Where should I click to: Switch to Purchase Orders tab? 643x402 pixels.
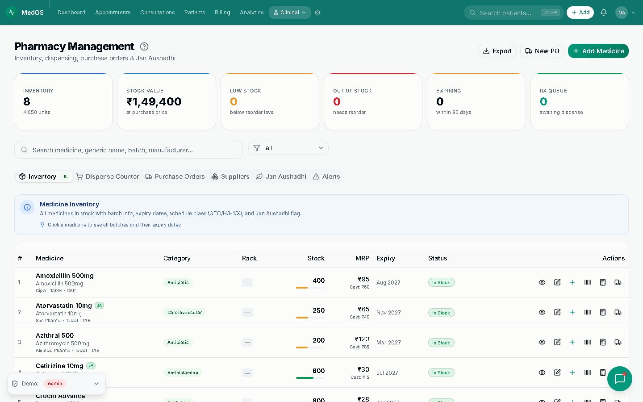[x=175, y=176]
